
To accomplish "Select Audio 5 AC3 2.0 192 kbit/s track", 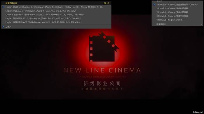I will click(x=56, y=22).
